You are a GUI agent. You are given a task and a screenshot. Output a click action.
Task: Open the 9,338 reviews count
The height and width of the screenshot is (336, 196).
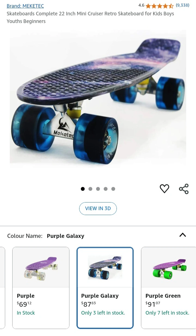pyautogui.click(x=182, y=5)
